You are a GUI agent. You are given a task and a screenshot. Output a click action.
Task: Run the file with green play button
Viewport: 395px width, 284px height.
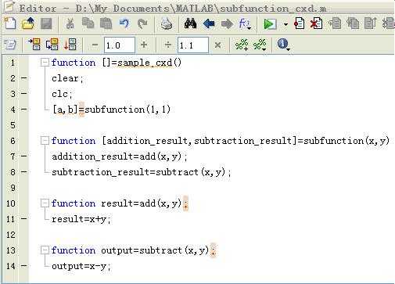pyautogui.click(x=270, y=24)
